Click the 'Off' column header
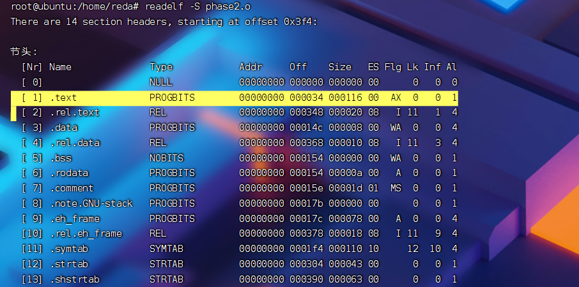 point(298,67)
